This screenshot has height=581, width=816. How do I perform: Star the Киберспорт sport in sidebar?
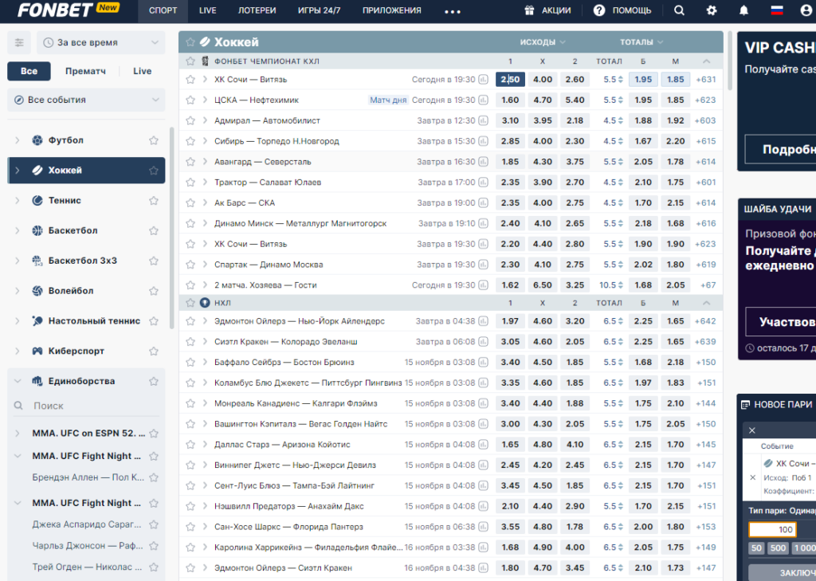(x=154, y=351)
